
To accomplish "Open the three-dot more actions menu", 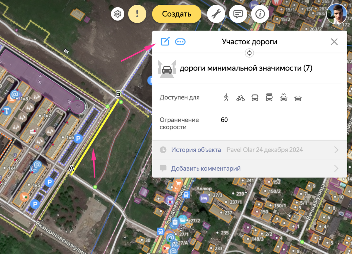I will pos(180,42).
